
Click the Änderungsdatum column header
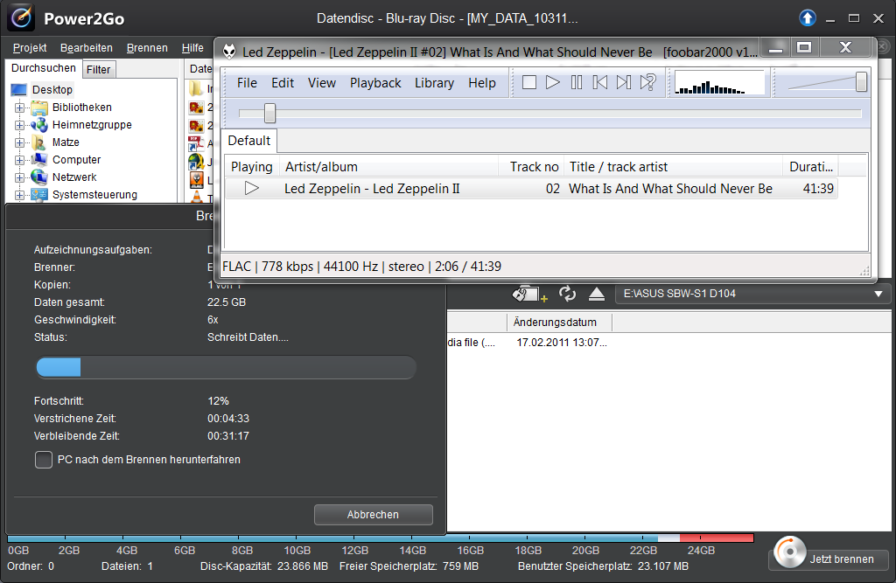click(x=559, y=322)
